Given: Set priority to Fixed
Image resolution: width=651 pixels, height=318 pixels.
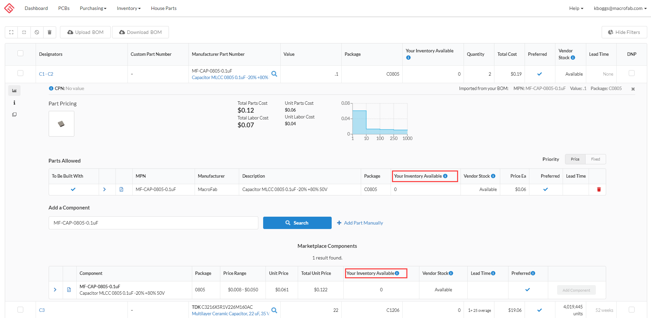Looking at the screenshot, I should (x=595, y=159).
